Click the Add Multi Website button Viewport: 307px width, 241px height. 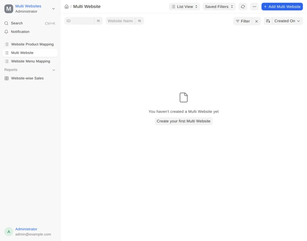(282, 7)
